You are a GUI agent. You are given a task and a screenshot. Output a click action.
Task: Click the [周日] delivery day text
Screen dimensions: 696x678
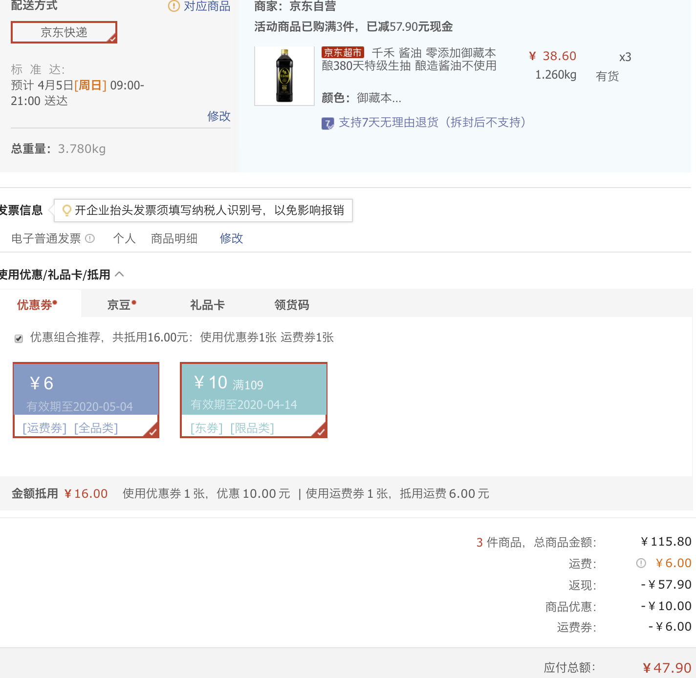point(90,85)
